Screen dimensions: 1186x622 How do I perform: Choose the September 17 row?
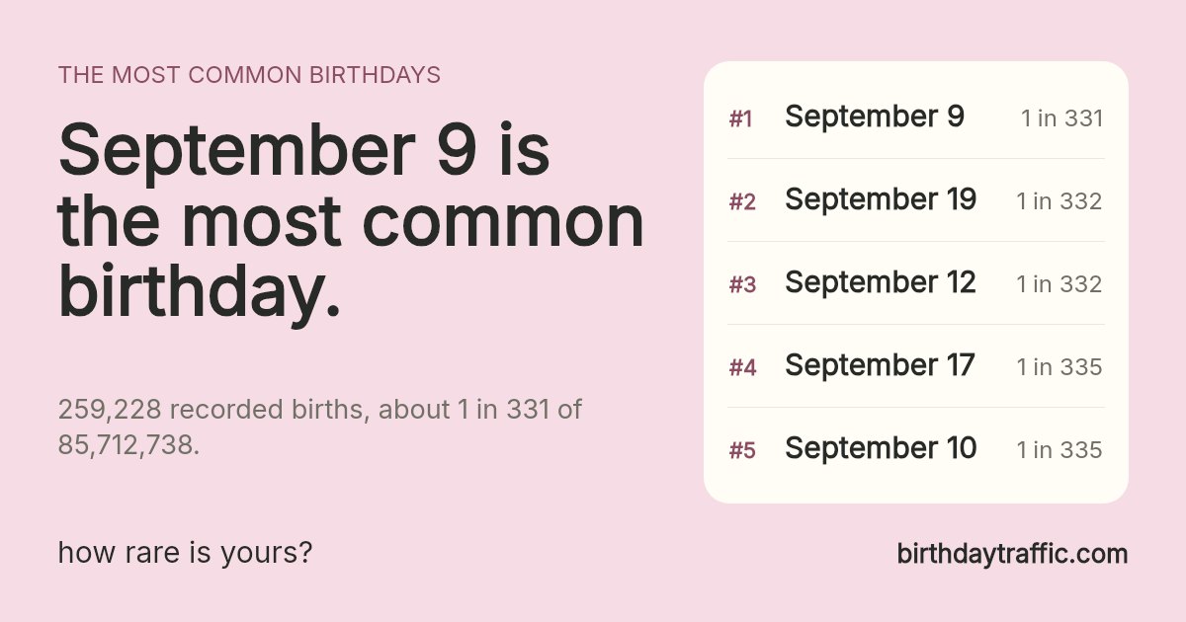(x=916, y=366)
